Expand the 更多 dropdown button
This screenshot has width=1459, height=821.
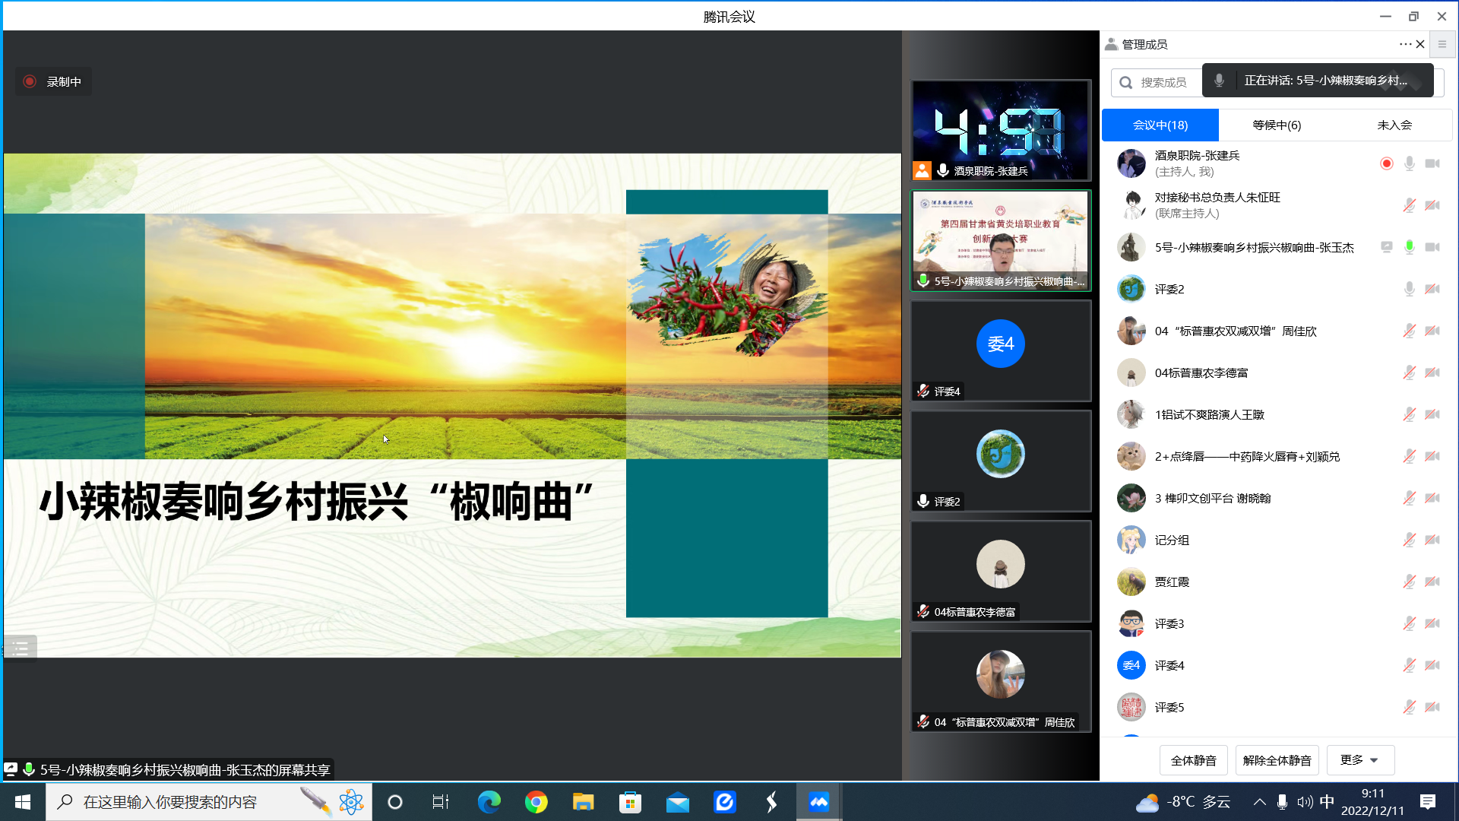1359,760
